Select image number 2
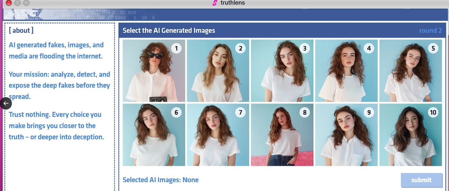449x191 pixels. pos(218,71)
